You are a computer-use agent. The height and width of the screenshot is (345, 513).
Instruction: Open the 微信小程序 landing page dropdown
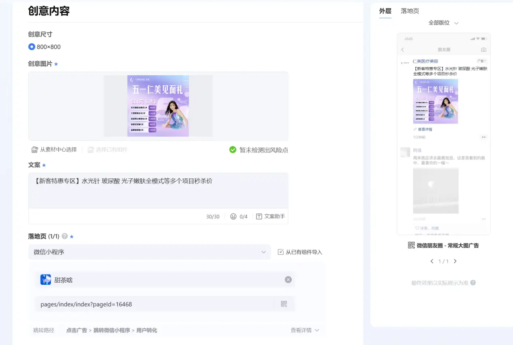(149, 252)
